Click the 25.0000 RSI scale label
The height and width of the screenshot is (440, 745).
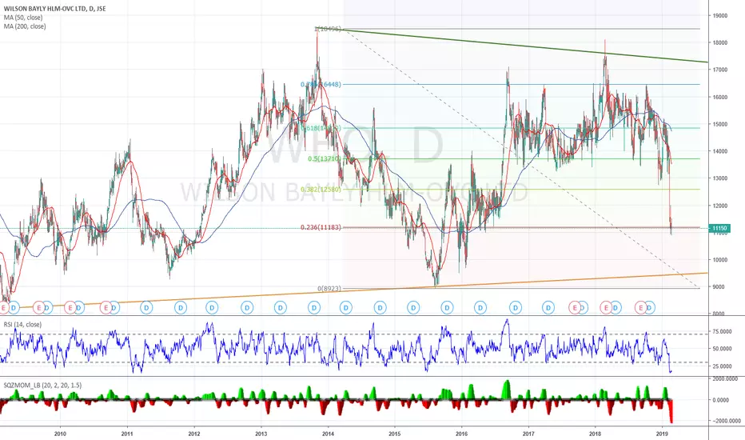pyautogui.click(x=722, y=366)
